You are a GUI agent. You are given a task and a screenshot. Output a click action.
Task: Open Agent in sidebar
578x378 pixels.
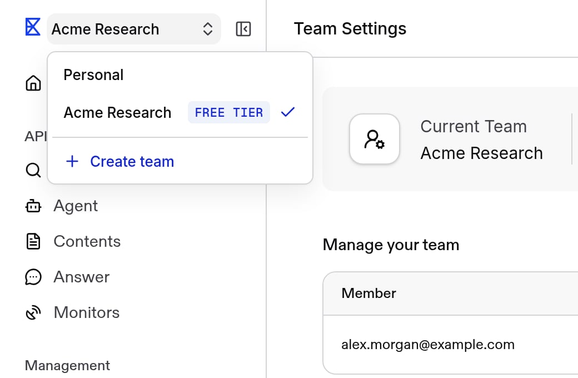pyautogui.click(x=76, y=206)
